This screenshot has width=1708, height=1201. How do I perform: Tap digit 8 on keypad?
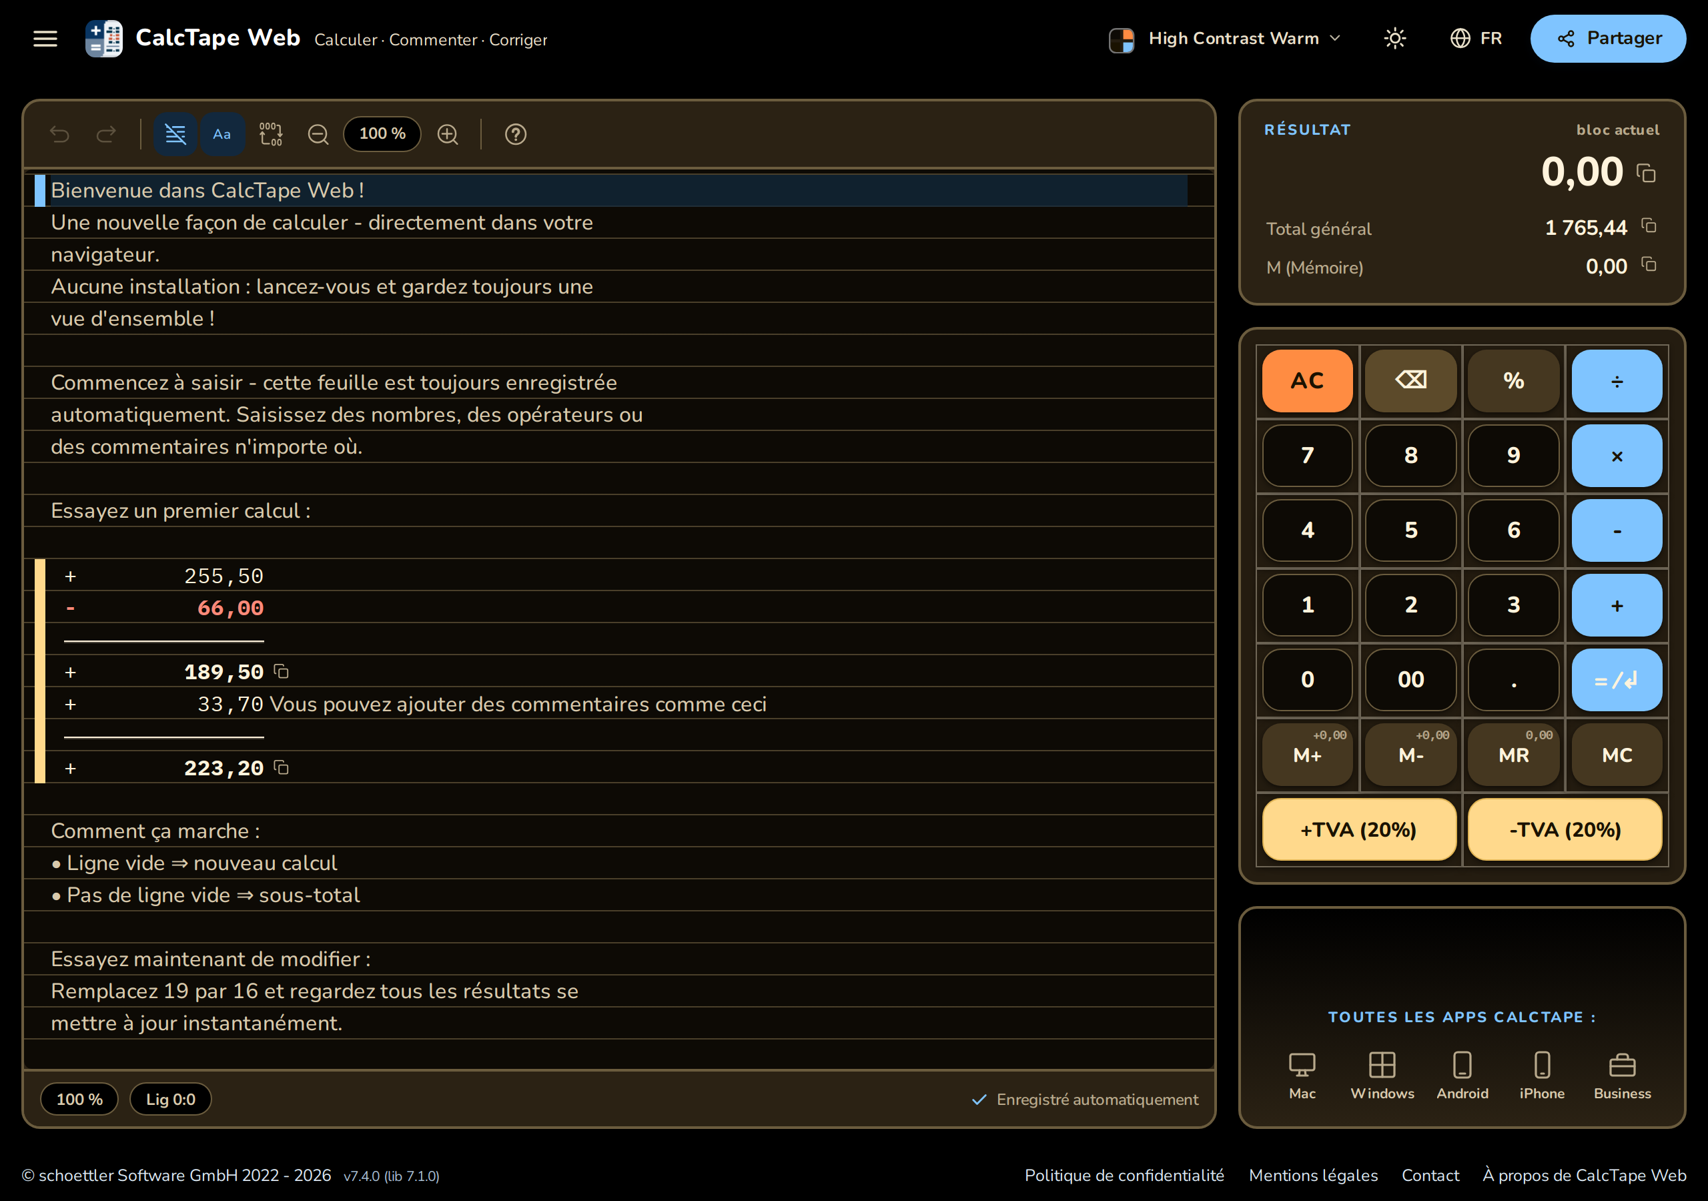tap(1410, 456)
